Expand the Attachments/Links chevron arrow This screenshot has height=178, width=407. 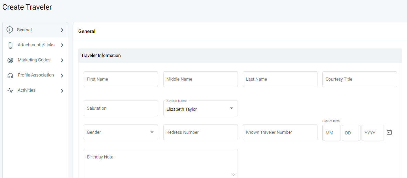(x=62, y=45)
